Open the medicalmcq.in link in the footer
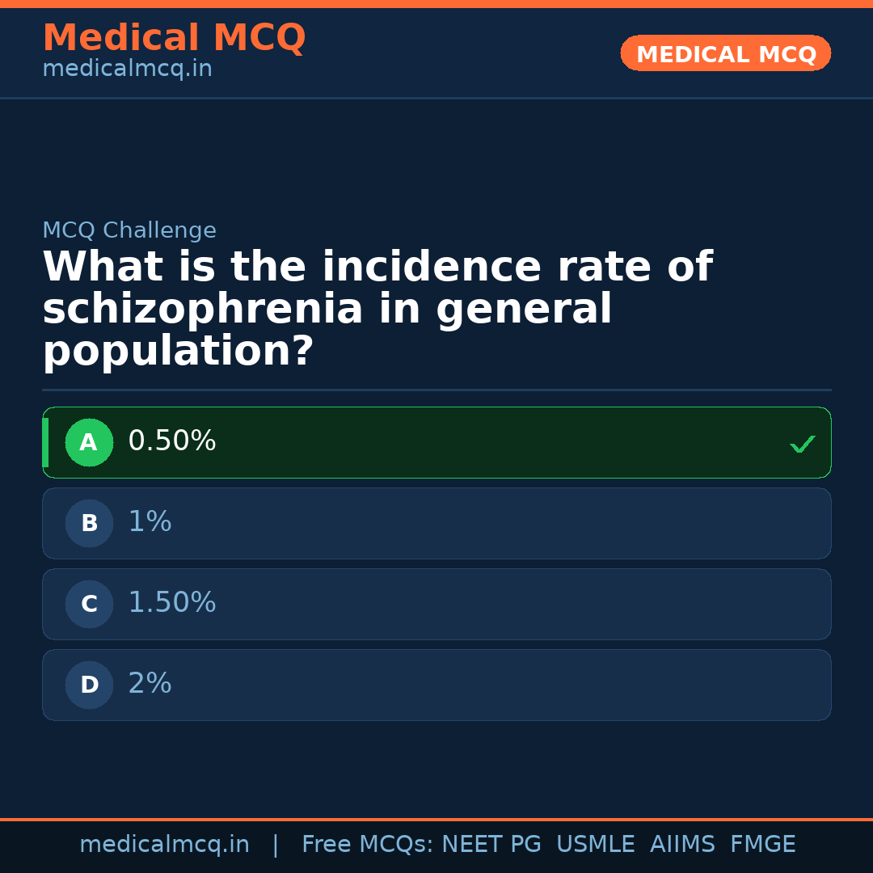Screen dimensions: 873x873 tap(164, 845)
